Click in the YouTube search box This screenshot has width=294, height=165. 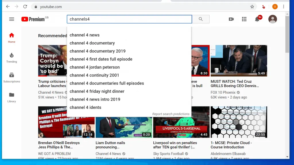coord(129,19)
